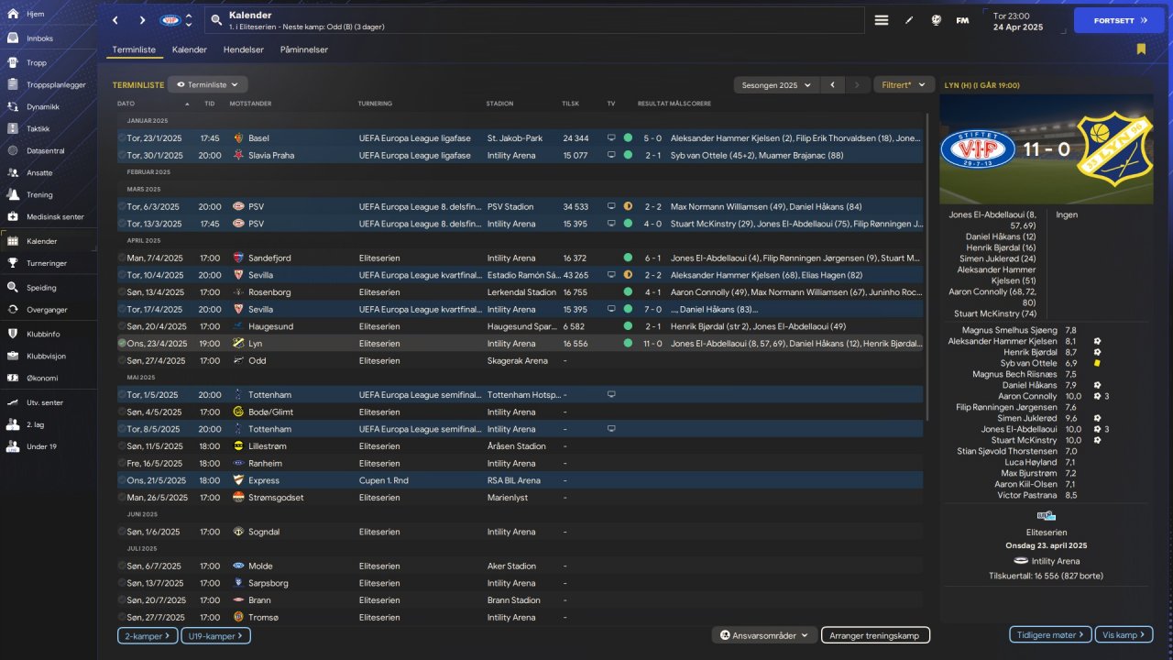Screen dimensions: 1173x660
Task: Click the fixture list vertical scrollbar
Action: point(927,266)
